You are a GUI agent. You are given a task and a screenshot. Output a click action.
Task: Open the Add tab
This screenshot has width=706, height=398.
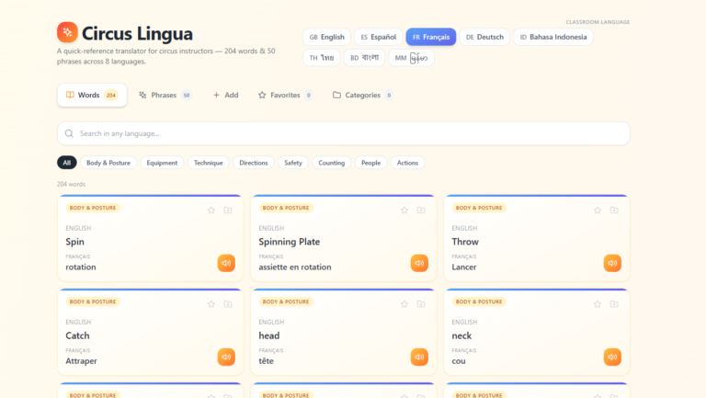coord(225,95)
